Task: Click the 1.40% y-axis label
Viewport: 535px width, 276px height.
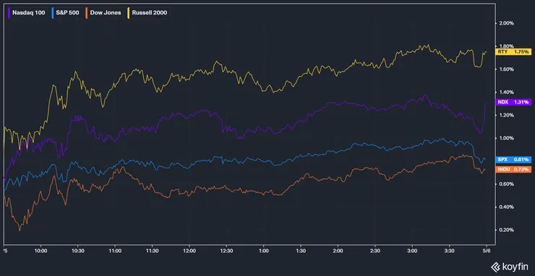Action: tap(506, 92)
